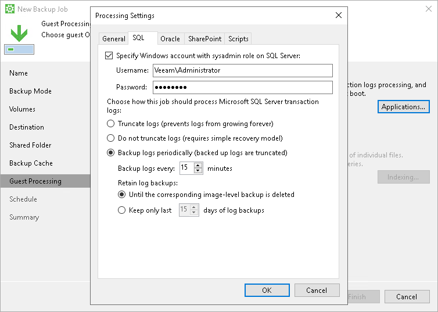Increase the Keep only last days value
This screenshot has width=438, height=312.
point(194,207)
